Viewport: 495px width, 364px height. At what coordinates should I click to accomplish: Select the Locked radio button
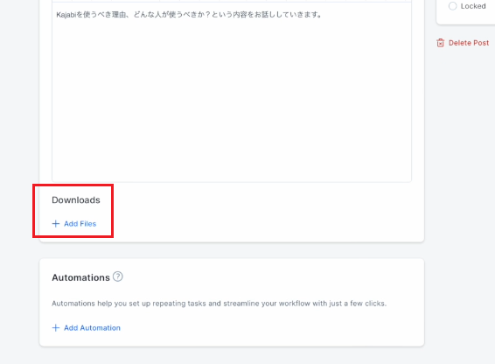coord(452,6)
